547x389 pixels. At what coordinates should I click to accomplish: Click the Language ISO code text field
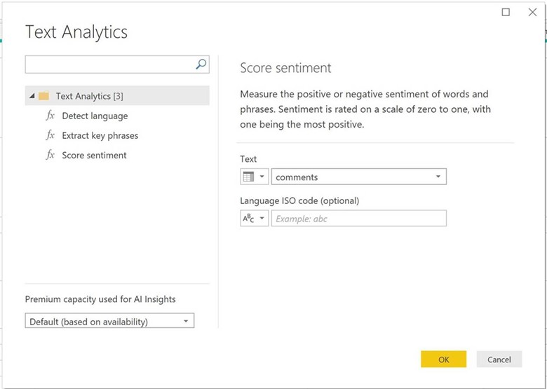pos(358,219)
